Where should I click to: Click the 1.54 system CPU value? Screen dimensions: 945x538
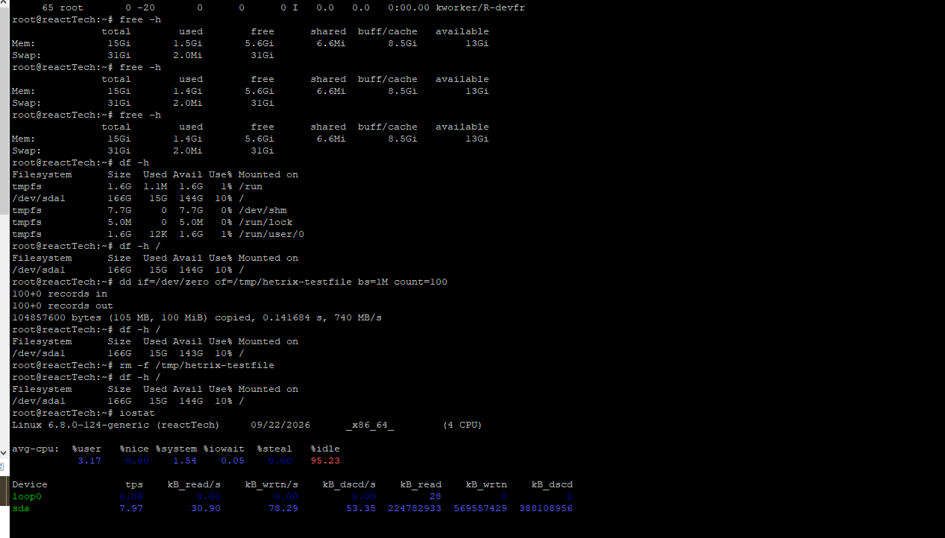click(x=185, y=461)
